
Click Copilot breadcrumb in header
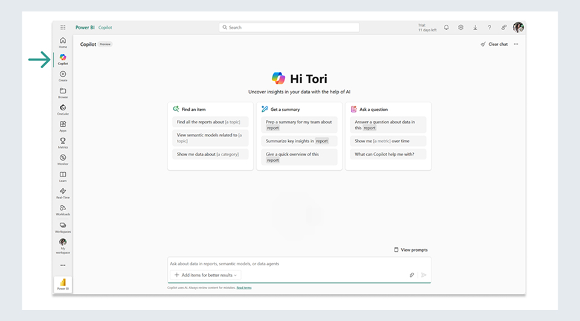105,27
